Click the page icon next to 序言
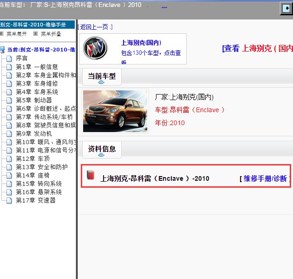 pos(9,58)
